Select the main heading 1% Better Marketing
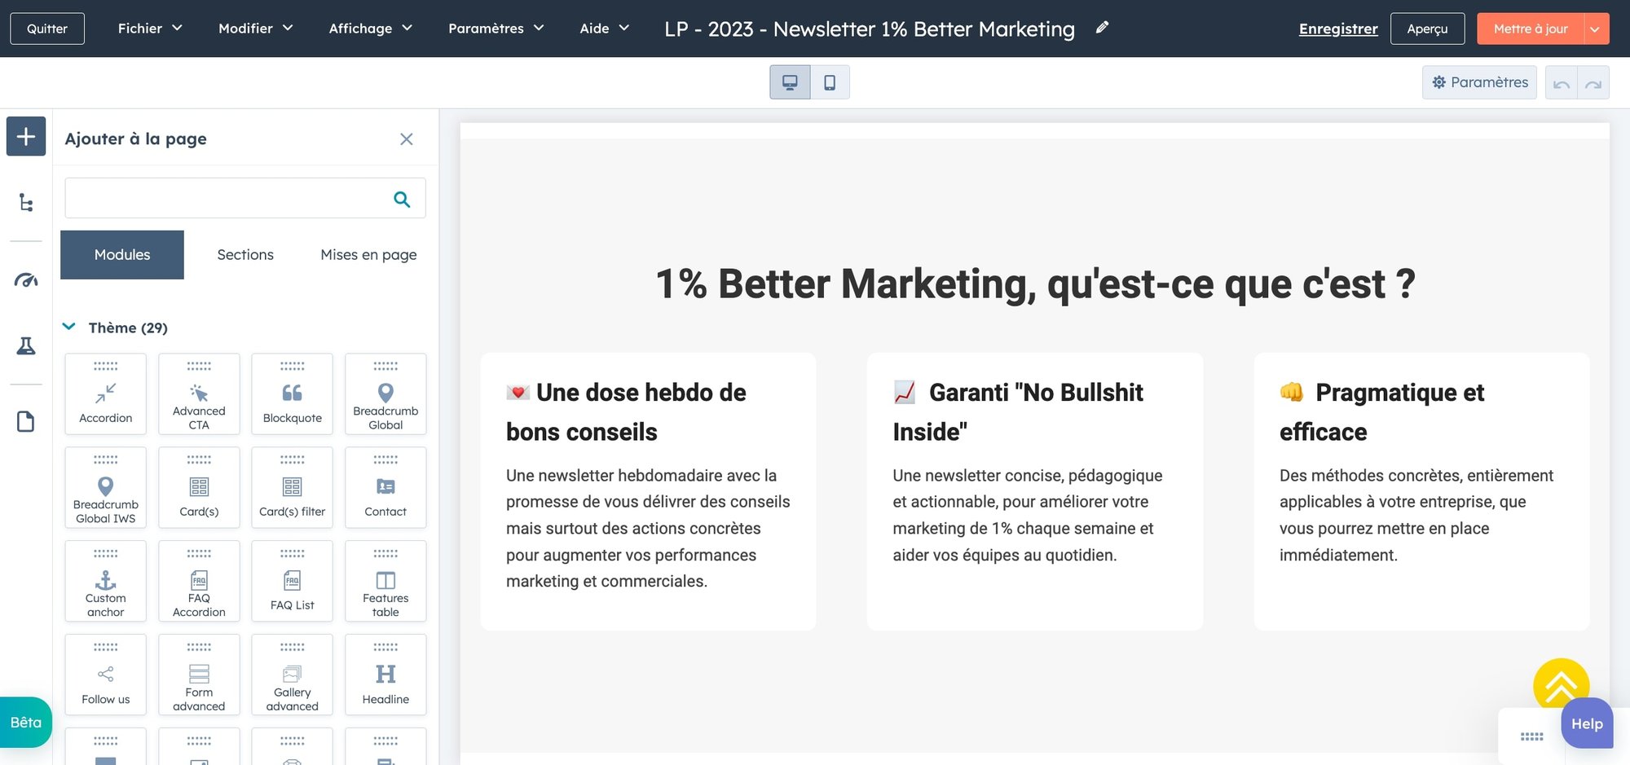 pyautogui.click(x=1035, y=284)
